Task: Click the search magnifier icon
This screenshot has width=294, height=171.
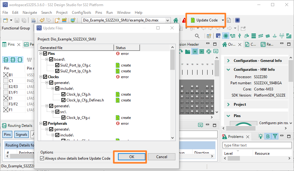Action: click(x=197, y=36)
